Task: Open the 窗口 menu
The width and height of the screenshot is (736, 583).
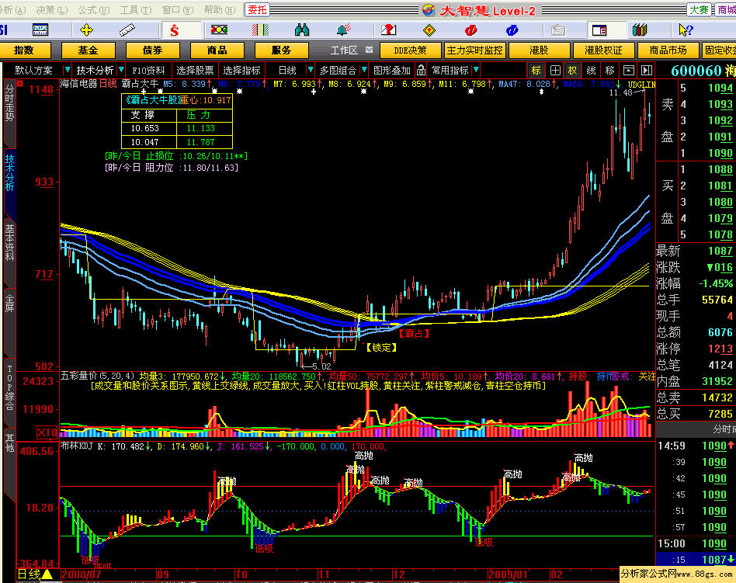Action: (x=178, y=10)
